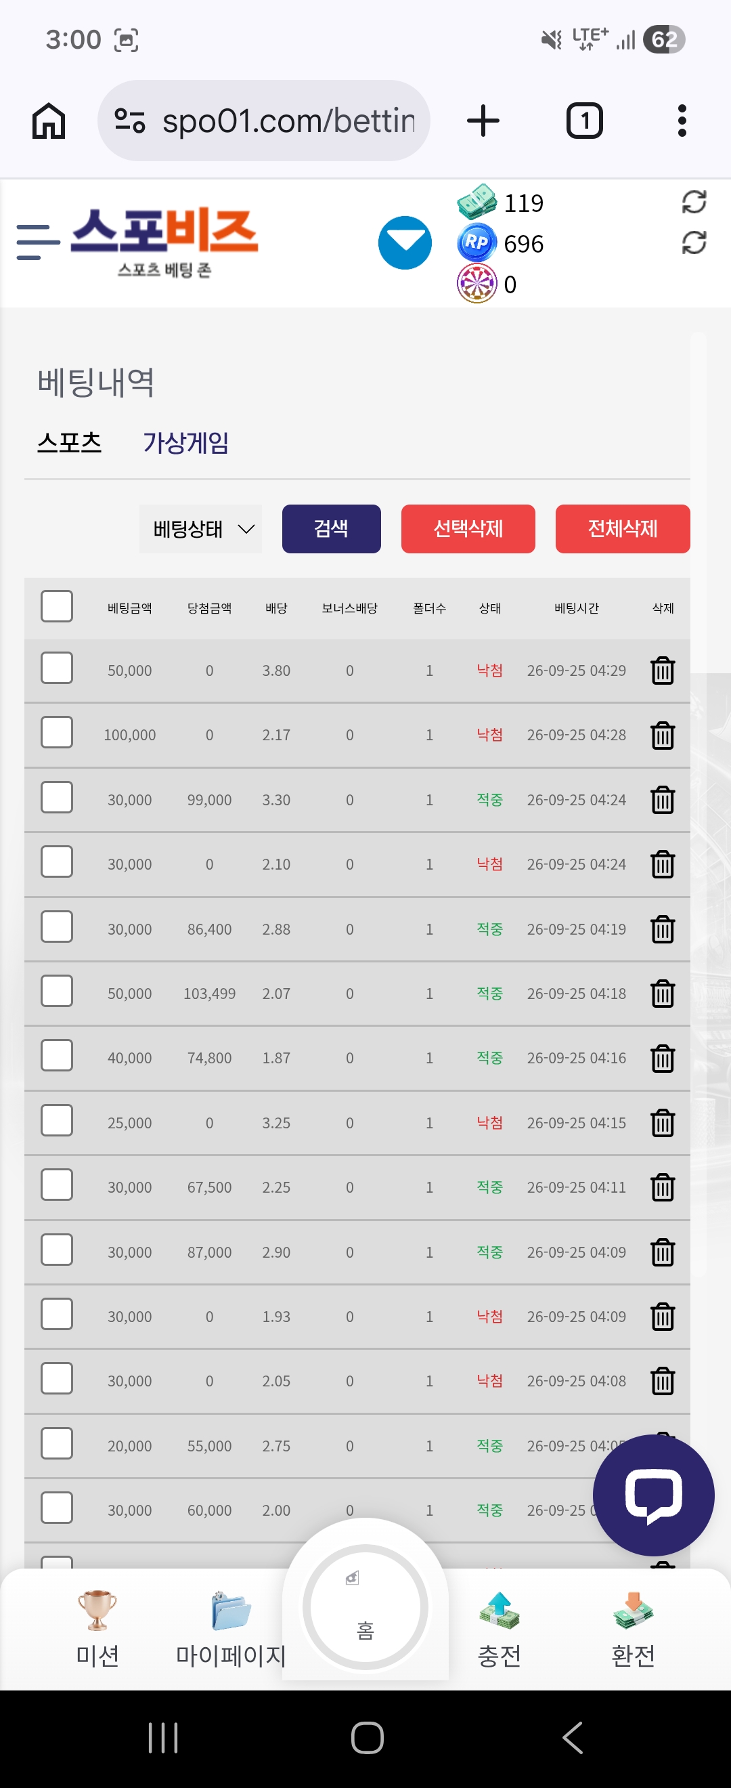Check the 50,000 bet at 04:29 row
Viewport: 731px width, 1788px height.
click(57, 668)
